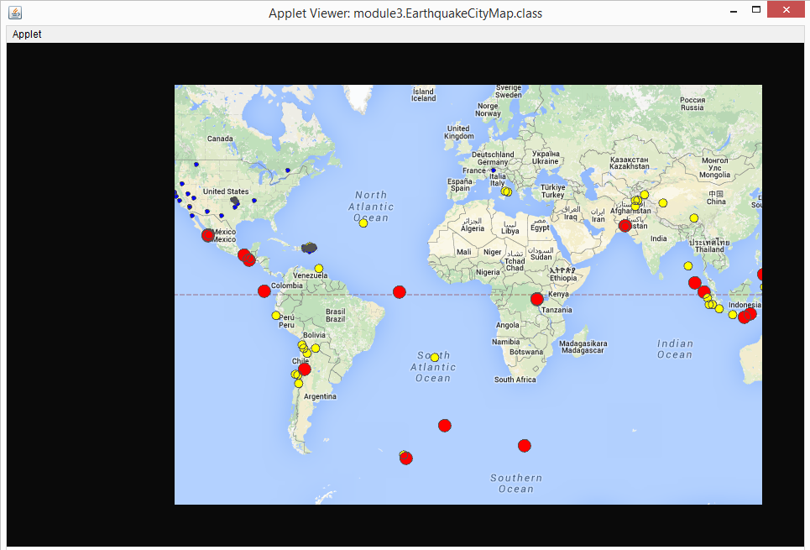The width and height of the screenshot is (810, 550).
Task: Select the gray marker in the central United States
Action: click(x=234, y=200)
